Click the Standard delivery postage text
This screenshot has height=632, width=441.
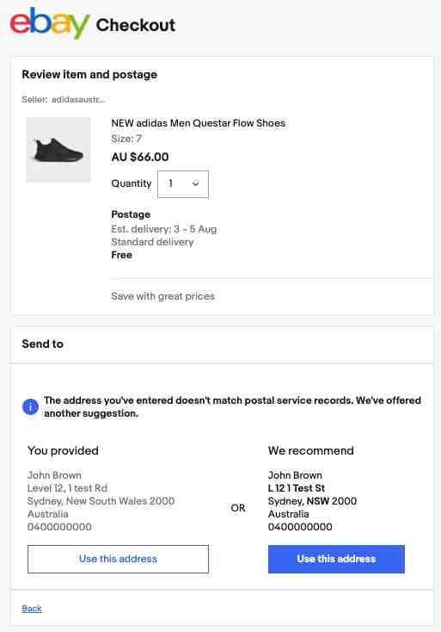152,242
